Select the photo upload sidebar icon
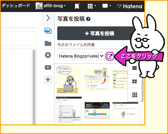This screenshot has width=168, height=134. (48, 31)
